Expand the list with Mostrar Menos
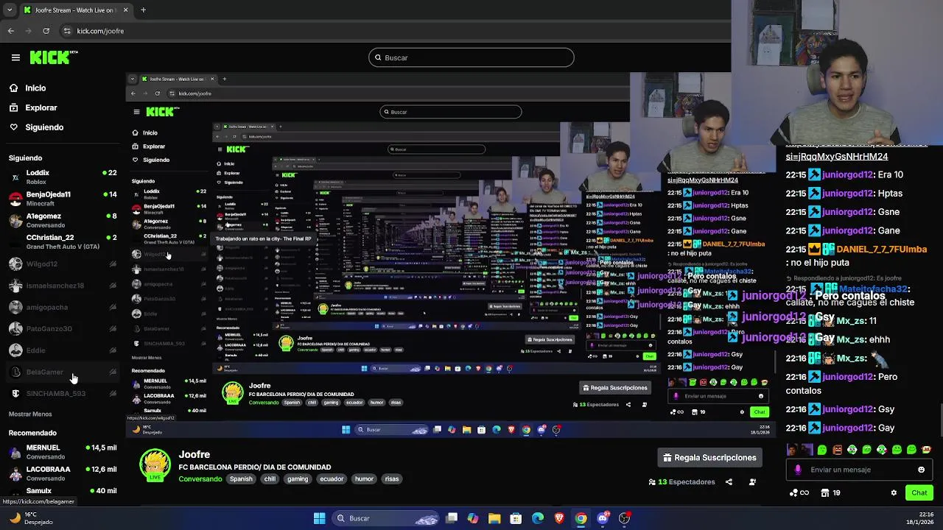Image resolution: width=943 pixels, height=530 pixels. tap(30, 414)
